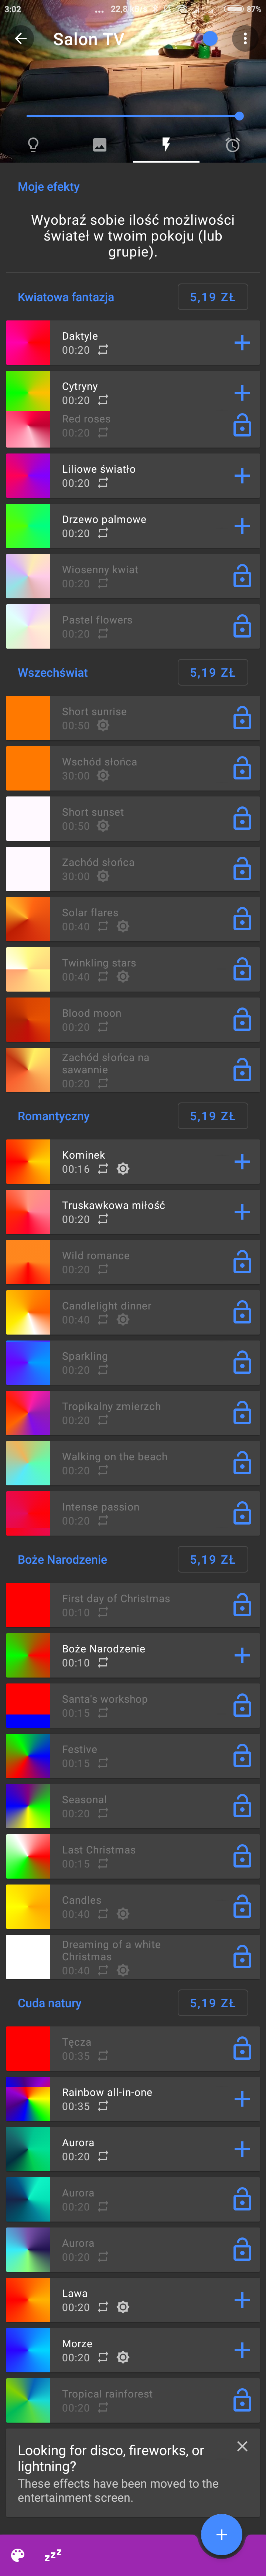Image resolution: width=266 pixels, height=2576 pixels.
Task: Open the alarm clock timers tab
Action: click(232, 145)
